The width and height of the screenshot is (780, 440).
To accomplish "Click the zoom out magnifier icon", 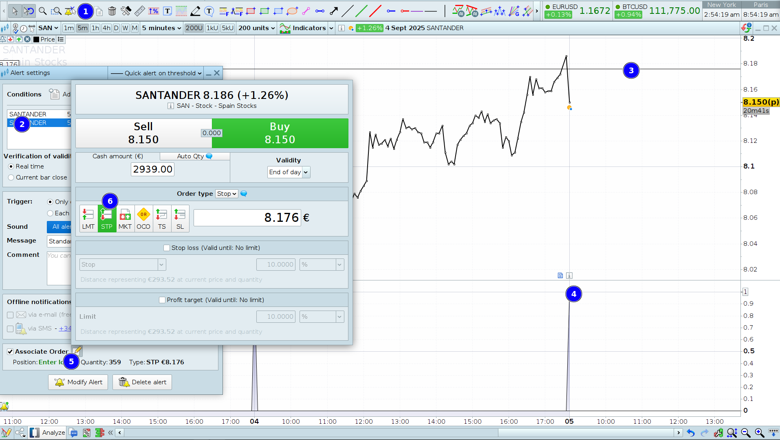I will [x=746, y=433].
